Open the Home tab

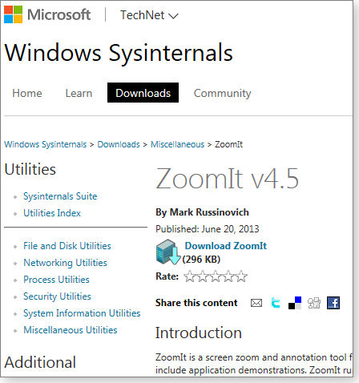tap(27, 93)
